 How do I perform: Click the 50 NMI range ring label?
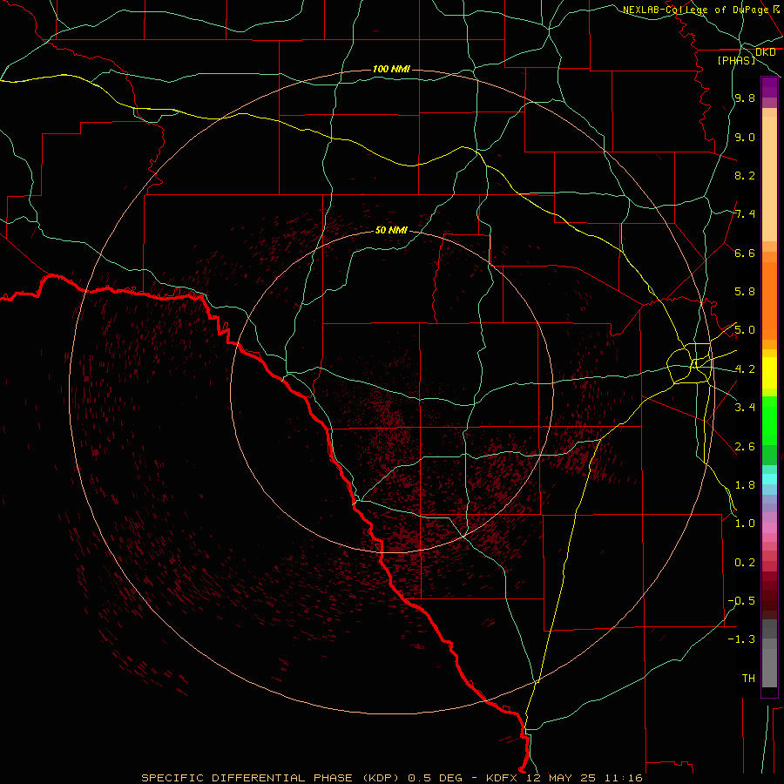(x=391, y=230)
